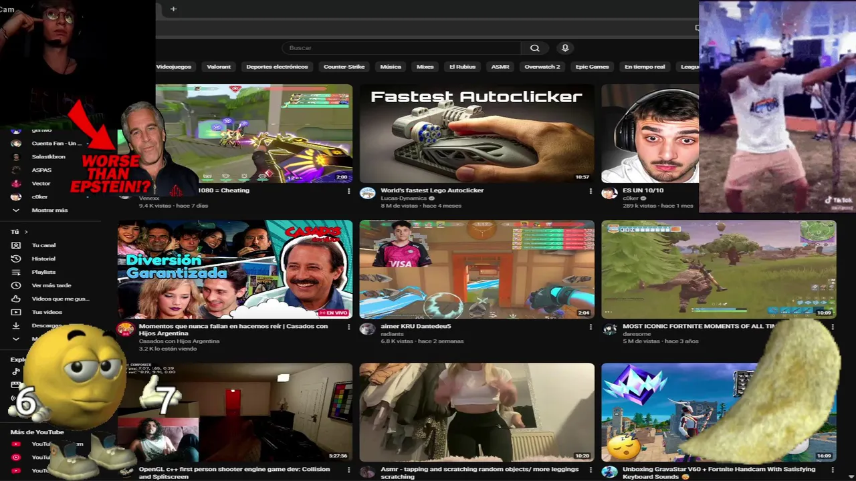Play the ES UN 10/10 thumbnail

click(x=650, y=134)
